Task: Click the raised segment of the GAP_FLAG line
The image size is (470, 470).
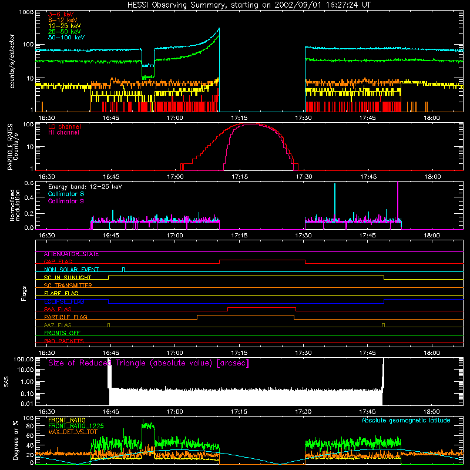Action: [x=262, y=260]
